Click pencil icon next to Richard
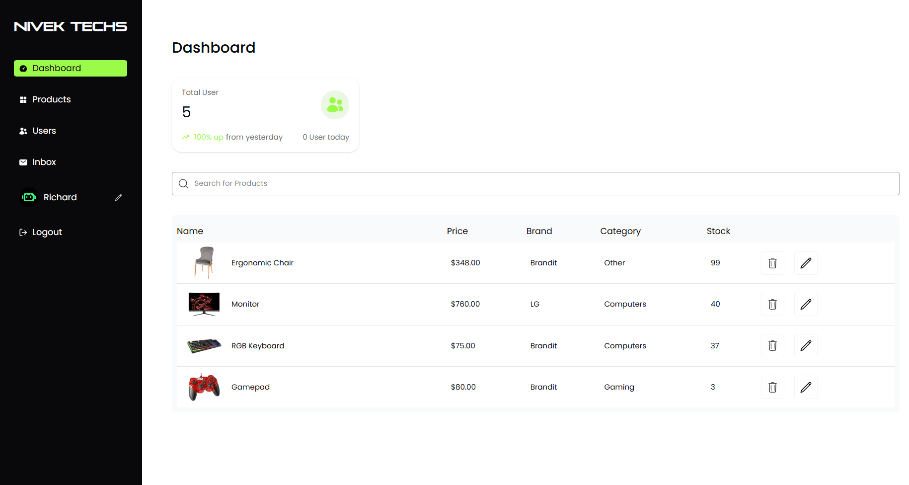The image size is (909, 485). point(118,197)
